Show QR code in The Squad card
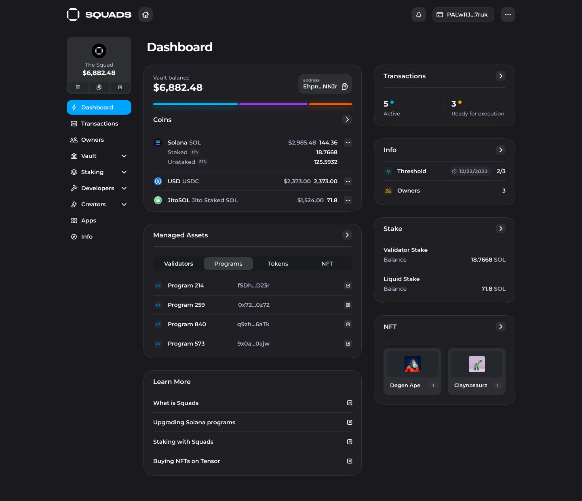Image resolution: width=582 pixels, height=501 pixels. 78,87
